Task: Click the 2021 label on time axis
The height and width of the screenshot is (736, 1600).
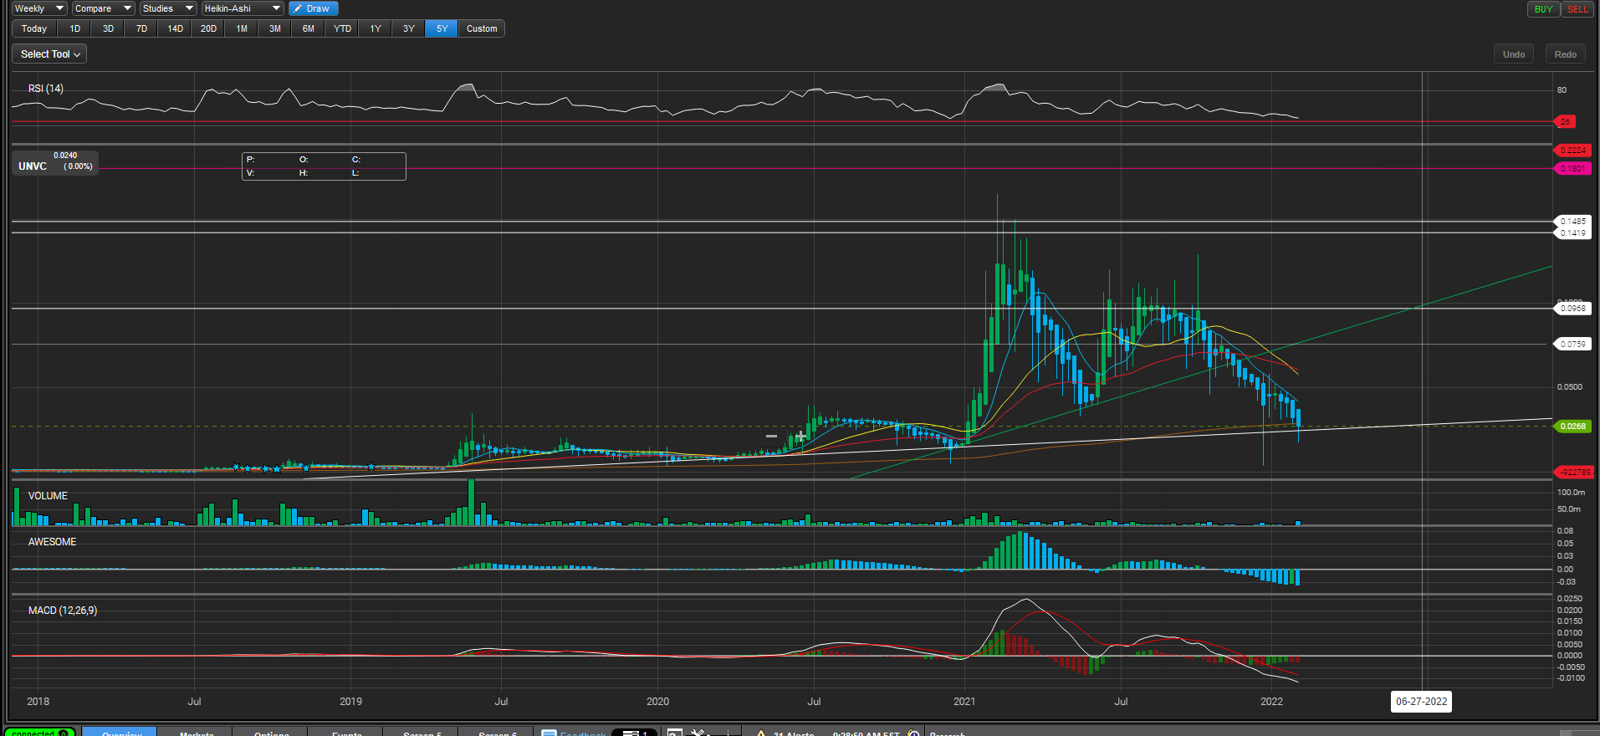Action: point(964,702)
